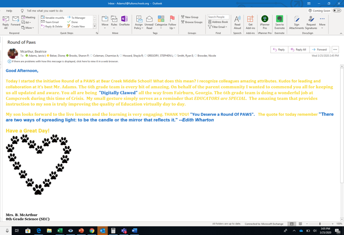Open Google Chrome from the taskbar
The width and height of the screenshot is (344, 235).
[92, 231]
